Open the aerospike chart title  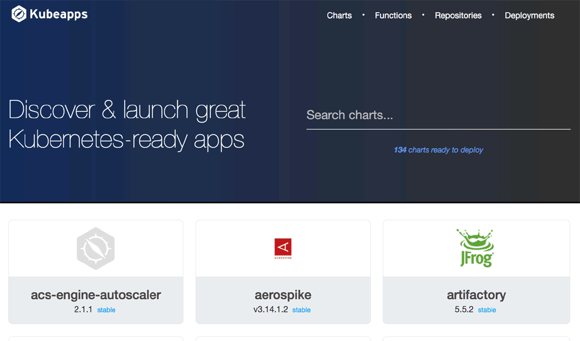click(283, 295)
